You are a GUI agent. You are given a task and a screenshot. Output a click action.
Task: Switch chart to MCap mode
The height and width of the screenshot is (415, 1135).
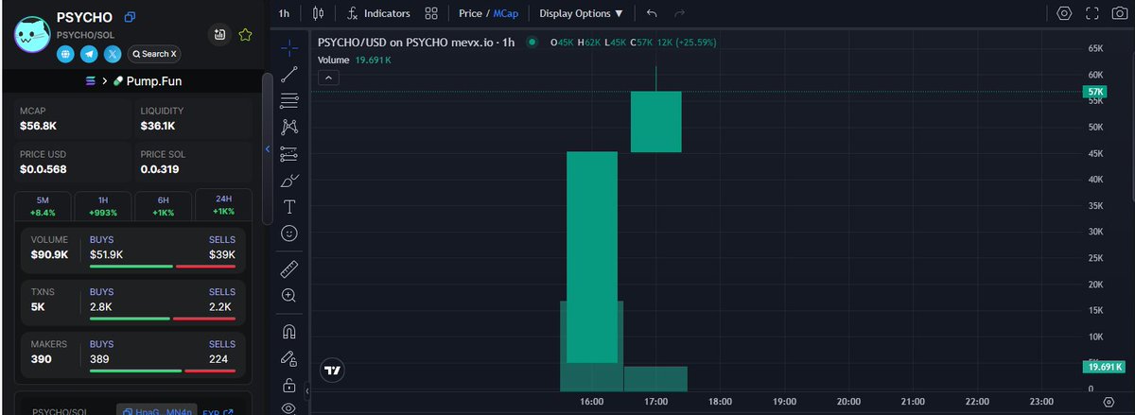coord(506,13)
